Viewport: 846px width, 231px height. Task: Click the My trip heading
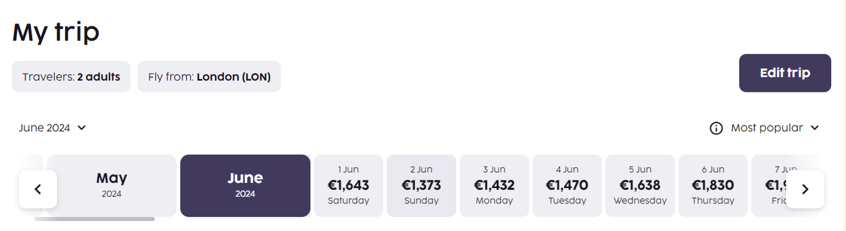point(56,32)
